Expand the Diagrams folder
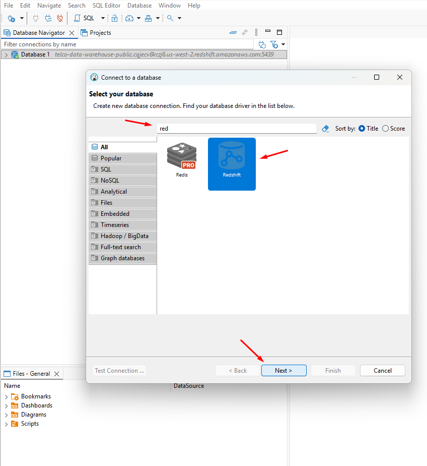Image resolution: width=427 pixels, height=466 pixels. click(6, 415)
